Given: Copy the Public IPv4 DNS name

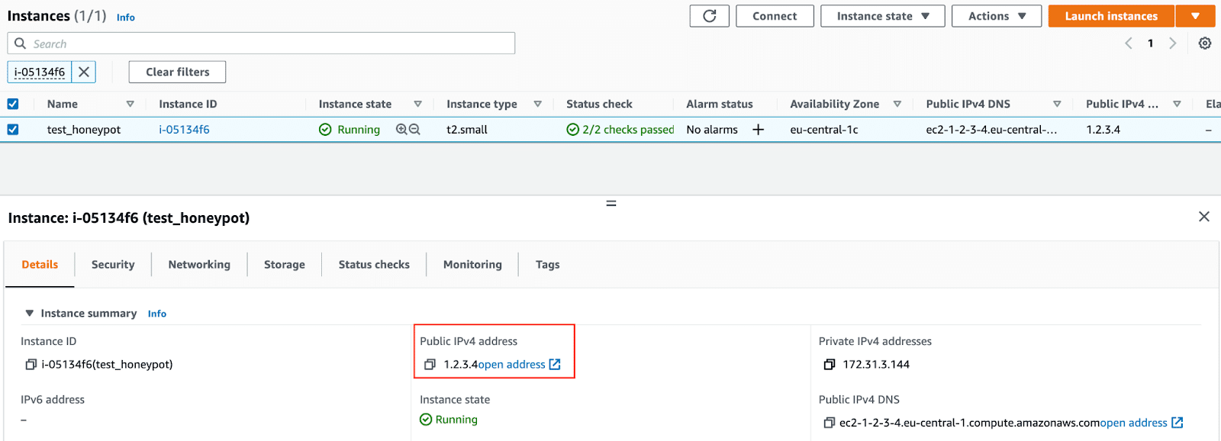Looking at the screenshot, I should pos(830,423).
